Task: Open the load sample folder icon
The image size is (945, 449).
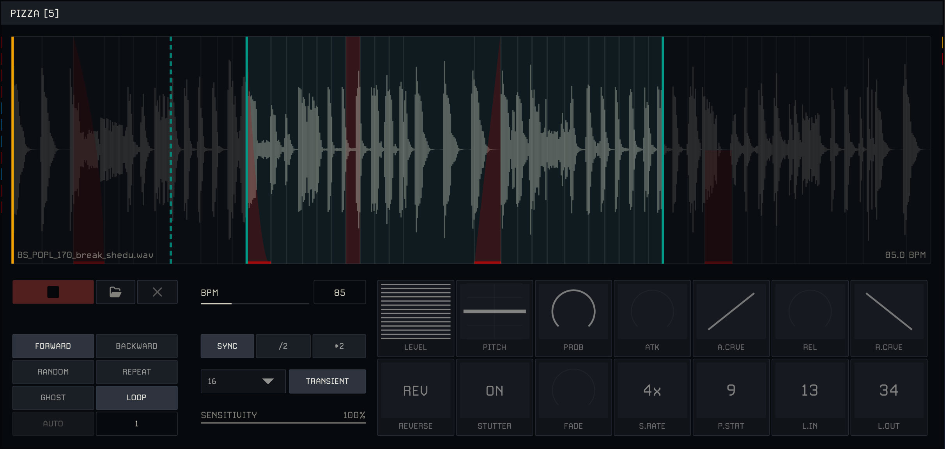Action: (x=115, y=292)
